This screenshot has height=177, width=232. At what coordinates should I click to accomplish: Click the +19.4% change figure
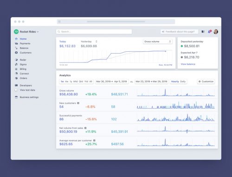[91, 94]
